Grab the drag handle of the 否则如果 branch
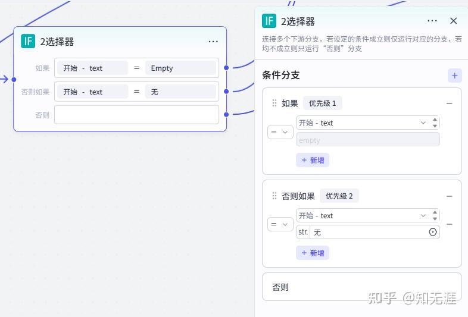This screenshot has height=317, width=468. [274, 196]
